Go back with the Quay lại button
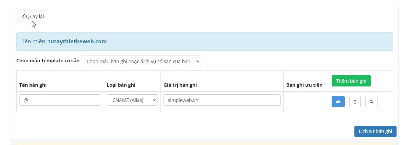 [x=33, y=16]
